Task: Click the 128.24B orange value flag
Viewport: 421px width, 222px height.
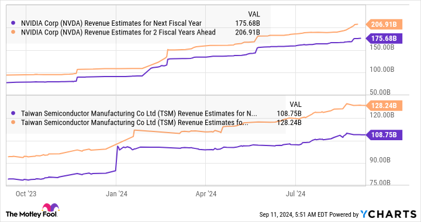Action: (384, 106)
